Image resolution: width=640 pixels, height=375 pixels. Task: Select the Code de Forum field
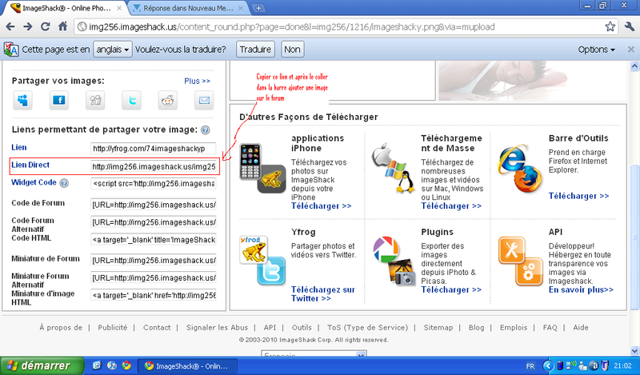click(153, 205)
